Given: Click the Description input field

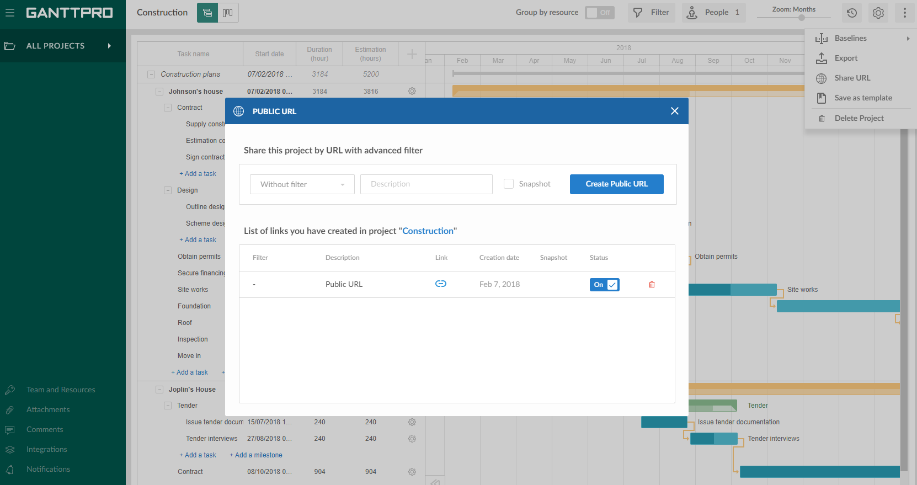Looking at the screenshot, I should click(x=426, y=184).
